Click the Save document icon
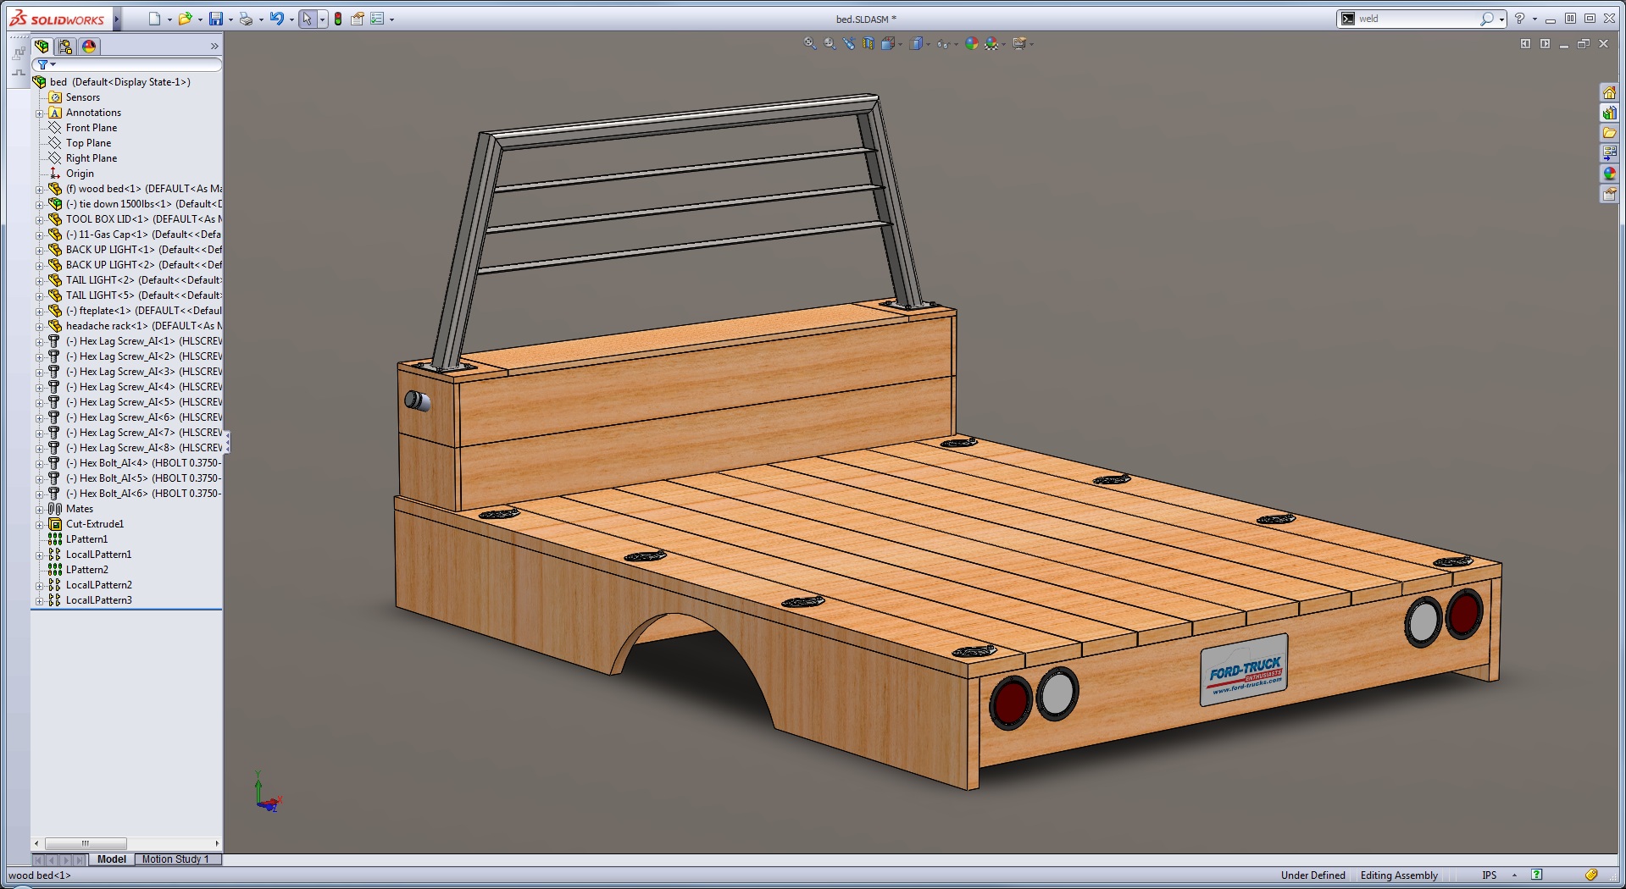The height and width of the screenshot is (889, 1626). pos(216,19)
